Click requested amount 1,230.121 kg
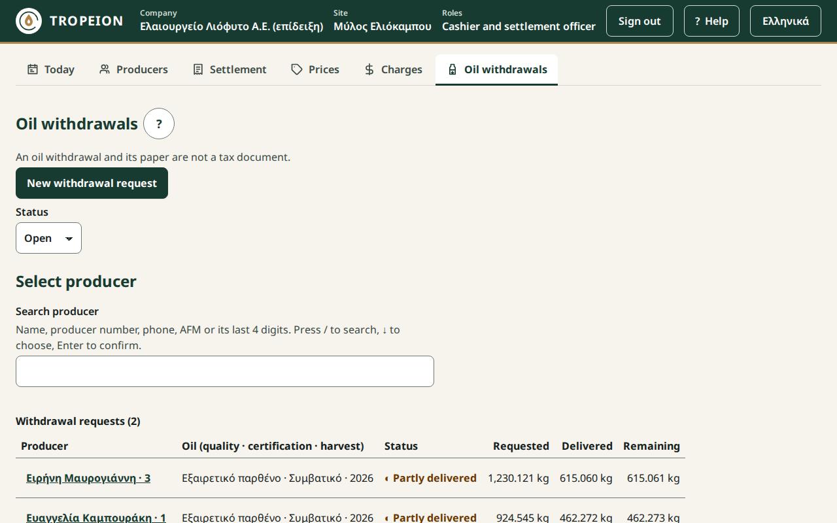The image size is (837, 523). click(519, 478)
